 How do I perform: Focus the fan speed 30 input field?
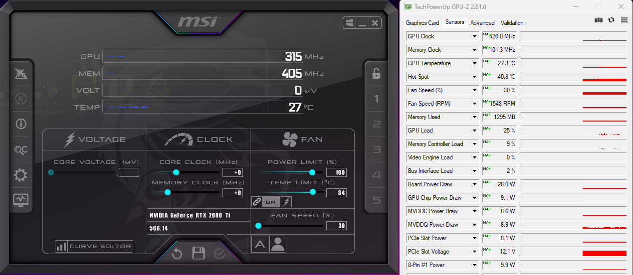(x=336, y=226)
